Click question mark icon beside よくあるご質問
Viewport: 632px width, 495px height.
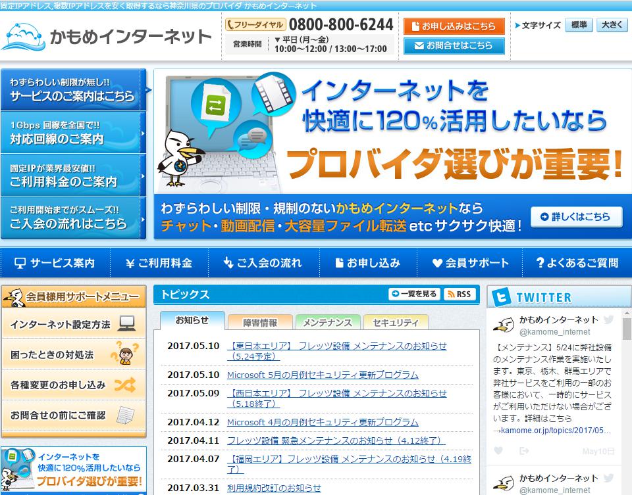(540, 263)
